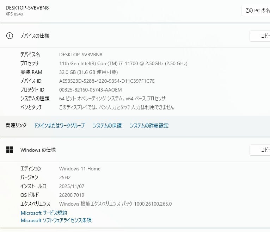Copy the device specifications with コピー button
This screenshot has width=270, height=232.
click(260, 36)
